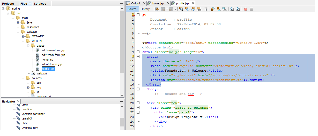Switch to Source view
Image resolution: width=318 pixels, height=136 pixels.
click(132, 9)
